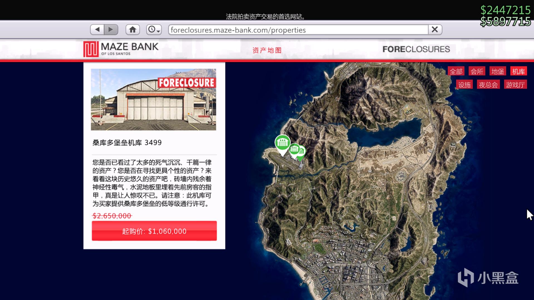Open the browser home page icon

click(133, 29)
